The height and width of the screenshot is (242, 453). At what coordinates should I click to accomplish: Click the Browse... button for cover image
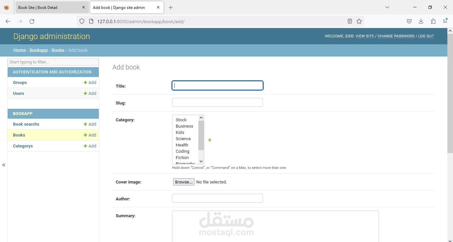click(184, 182)
